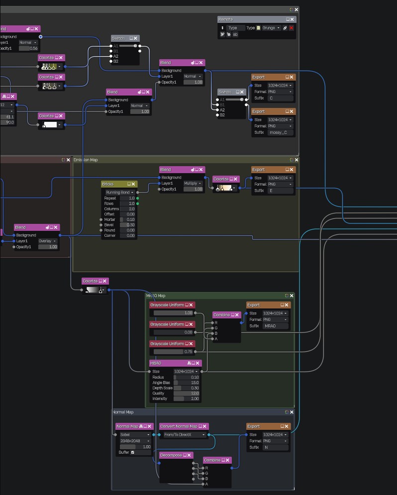Close the Normal Map frame
Image resolution: width=397 pixels, height=495 pixels.
292,412
